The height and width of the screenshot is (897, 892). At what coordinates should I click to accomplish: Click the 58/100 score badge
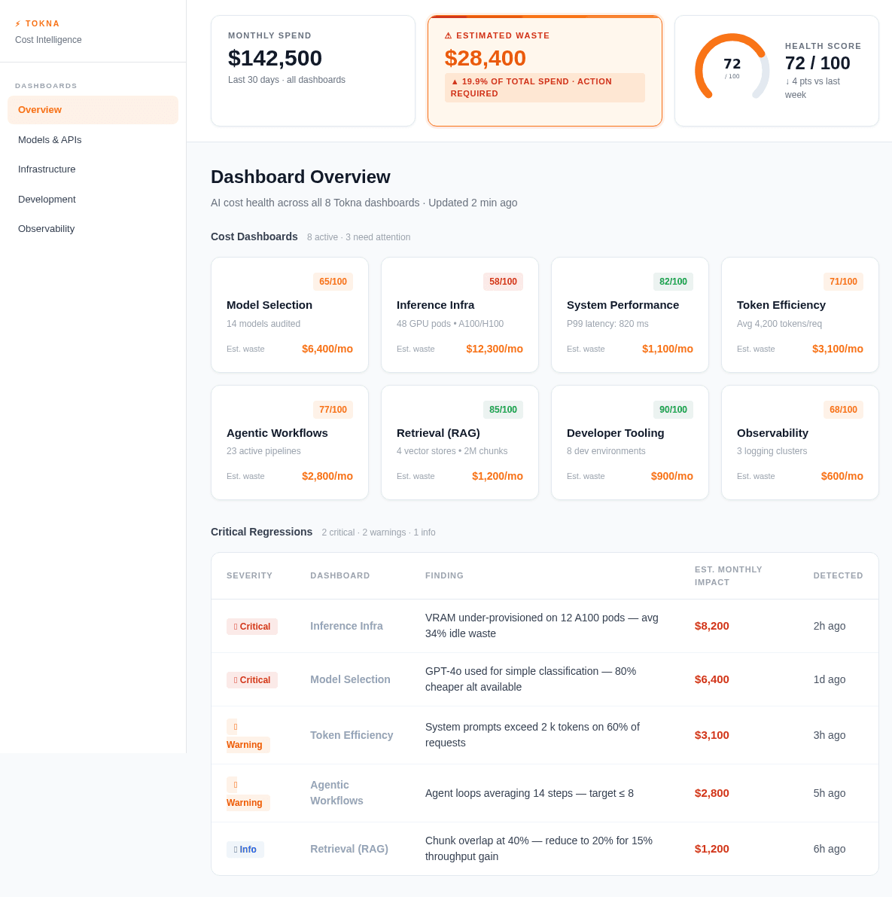(503, 282)
